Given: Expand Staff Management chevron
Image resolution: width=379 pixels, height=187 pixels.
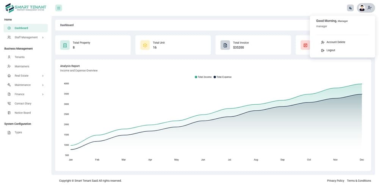Looking at the screenshot, I should point(43,38).
